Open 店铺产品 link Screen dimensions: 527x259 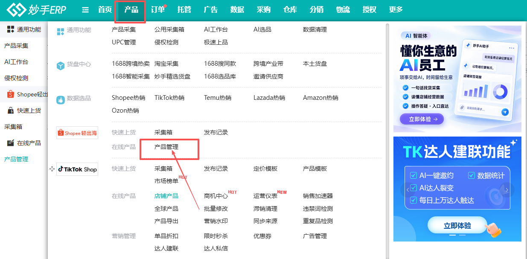tap(166, 196)
